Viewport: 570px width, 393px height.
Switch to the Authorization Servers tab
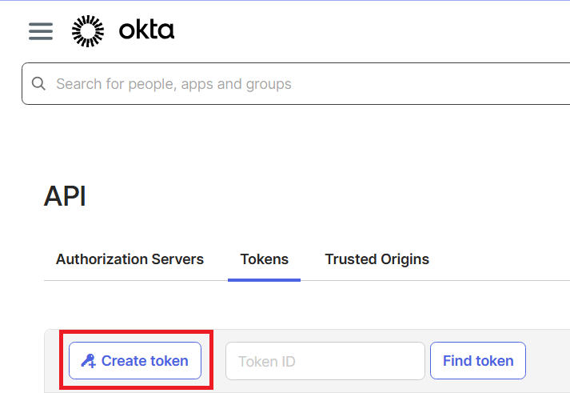(x=130, y=259)
